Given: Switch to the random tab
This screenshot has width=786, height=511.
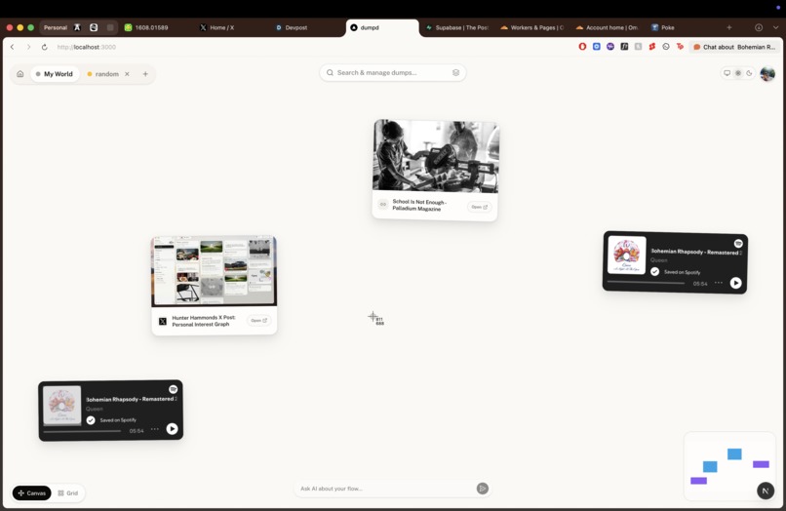Looking at the screenshot, I should click(102, 74).
